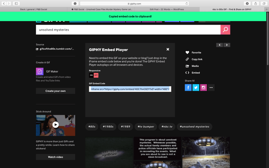Click the GIF Embed Code field
The image size is (269, 168).
tap(130, 89)
